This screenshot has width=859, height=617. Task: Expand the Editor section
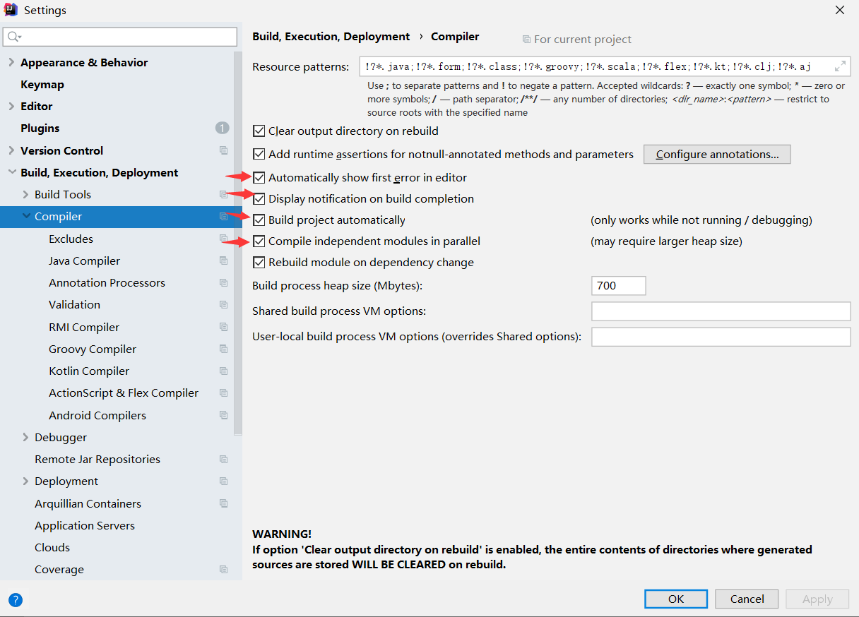(11, 106)
